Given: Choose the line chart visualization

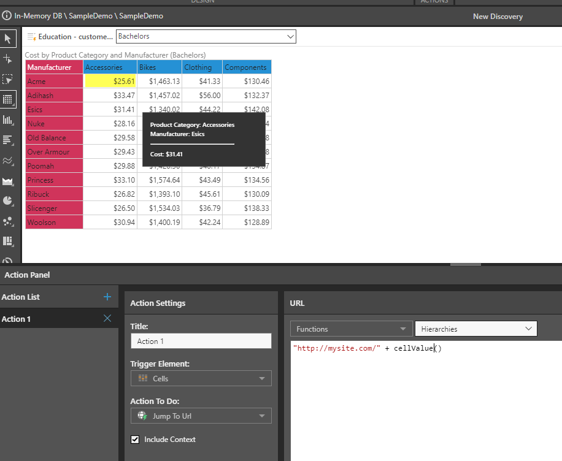Looking at the screenshot, I should [x=7, y=161].
